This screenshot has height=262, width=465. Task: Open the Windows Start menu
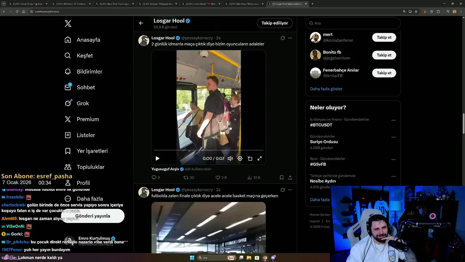point(192,258)
